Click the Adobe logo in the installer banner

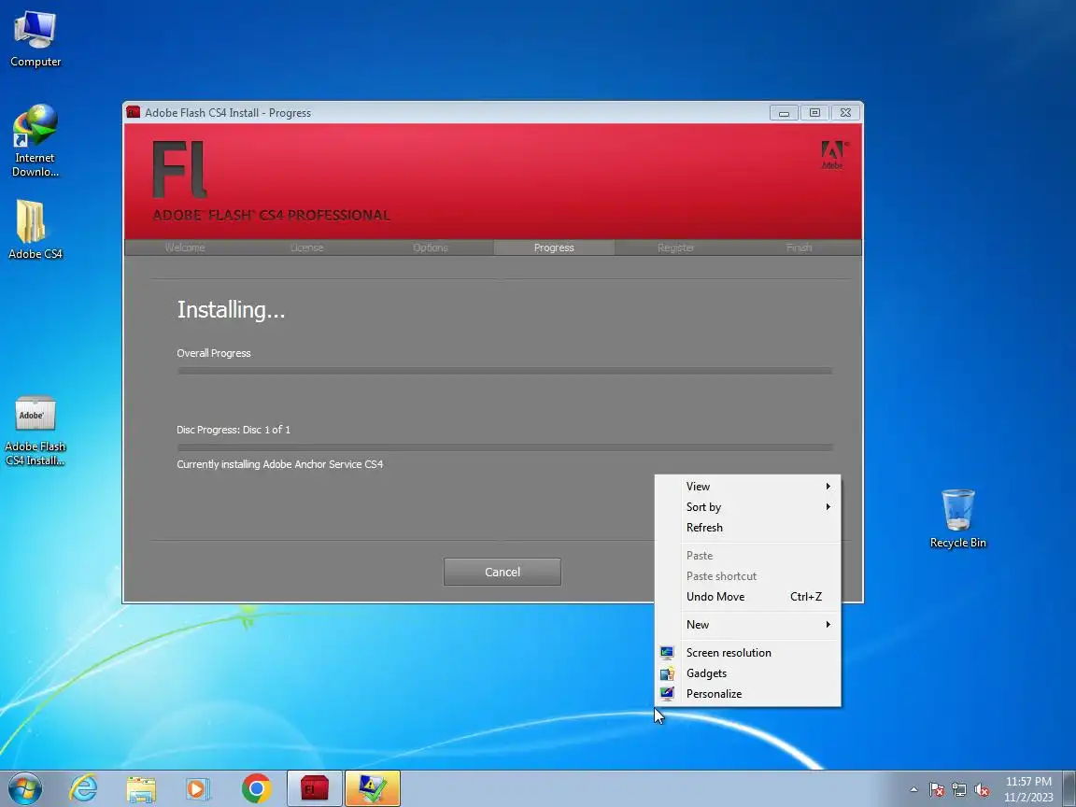click(x=834, y=154)
